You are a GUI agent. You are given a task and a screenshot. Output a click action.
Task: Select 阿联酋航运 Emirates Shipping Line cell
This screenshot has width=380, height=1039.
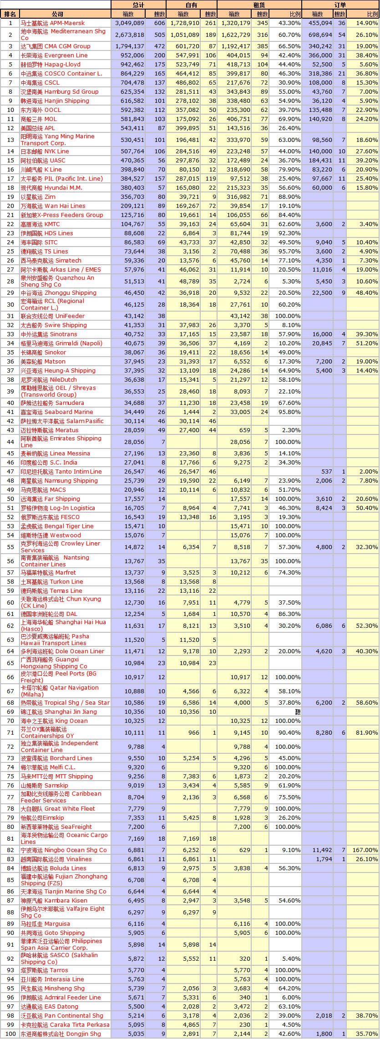click(61, 442)
